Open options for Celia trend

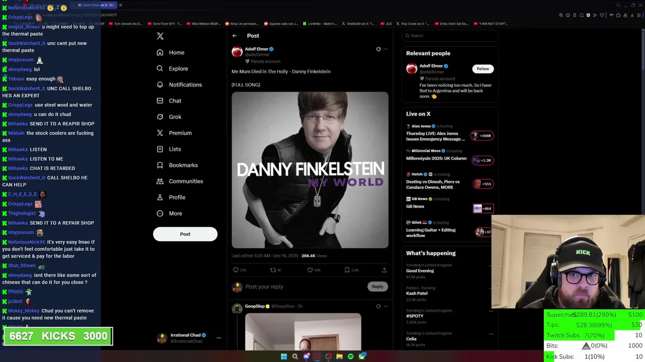(x=491, y=333)
